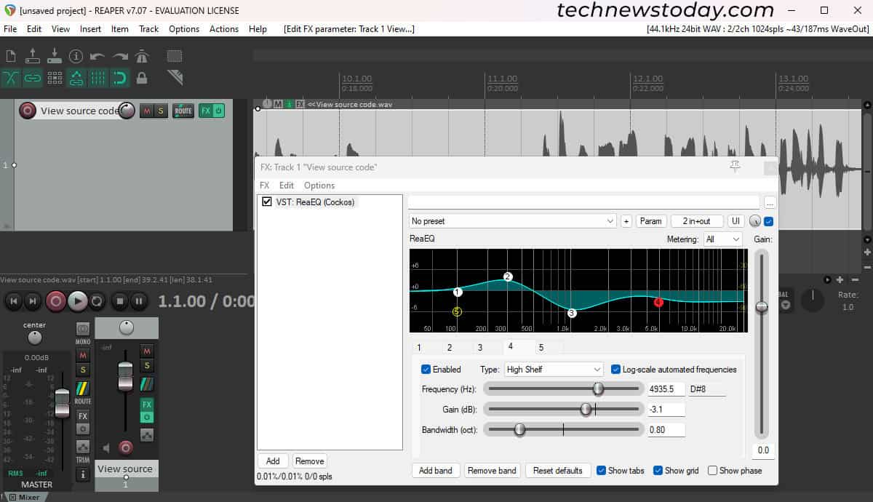Open the Options menu in menu bar
The width and height of the screenshot is (873, 502).
pos(183,29)
